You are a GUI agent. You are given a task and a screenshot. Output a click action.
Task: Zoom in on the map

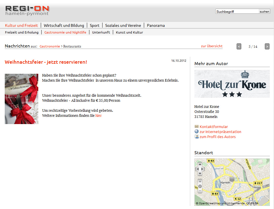coord(200,181)
